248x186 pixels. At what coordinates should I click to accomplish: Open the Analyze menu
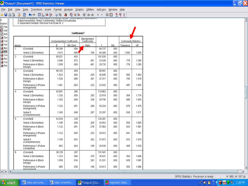coord(68,10)
